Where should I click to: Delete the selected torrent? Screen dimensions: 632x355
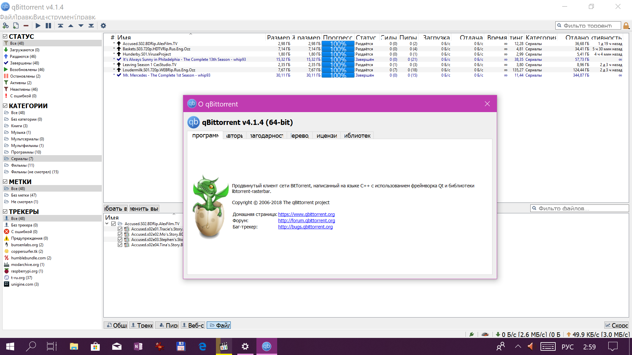[x=26, y=25]
